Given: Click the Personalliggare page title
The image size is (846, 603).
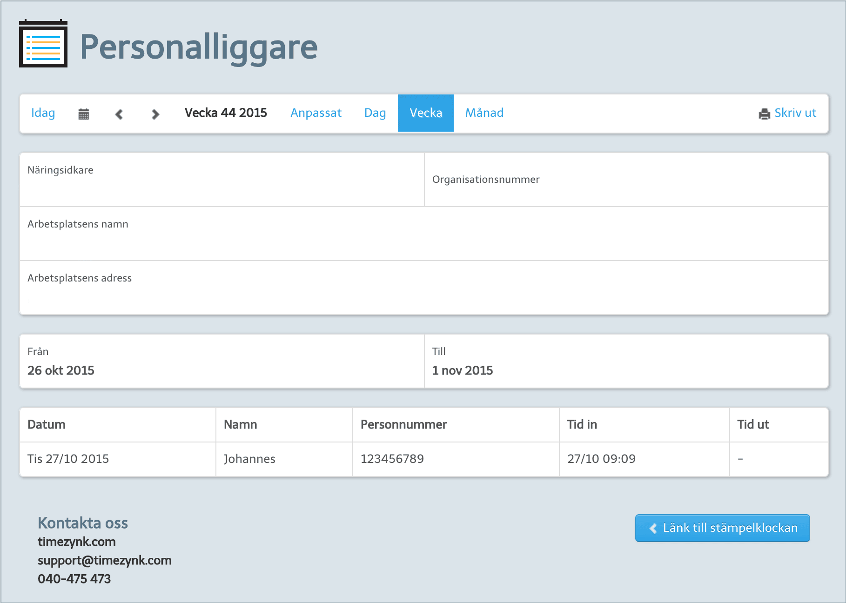Looking at the screenshot, I should tap(199, 48).
